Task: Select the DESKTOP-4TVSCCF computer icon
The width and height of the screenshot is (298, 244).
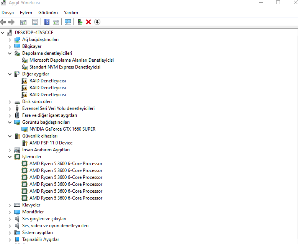Action: [x=10, y=33]
